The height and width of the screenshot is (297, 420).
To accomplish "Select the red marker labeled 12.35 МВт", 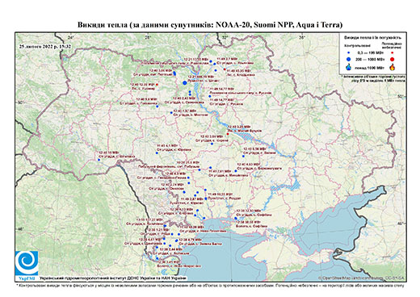I will [157, 85].
